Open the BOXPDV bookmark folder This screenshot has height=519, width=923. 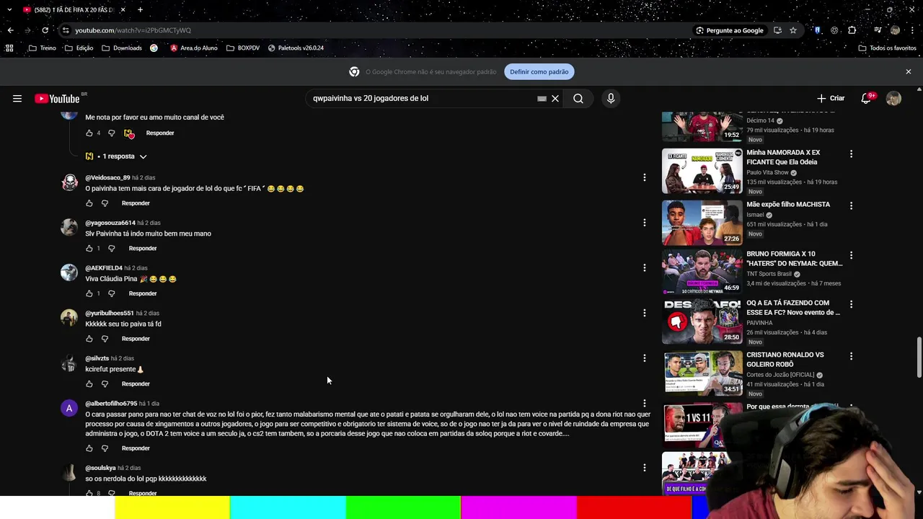coord(243,48)
